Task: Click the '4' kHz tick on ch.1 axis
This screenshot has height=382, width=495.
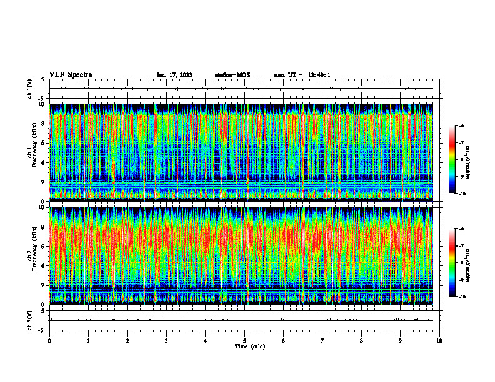Action: (x=44, y=163)
